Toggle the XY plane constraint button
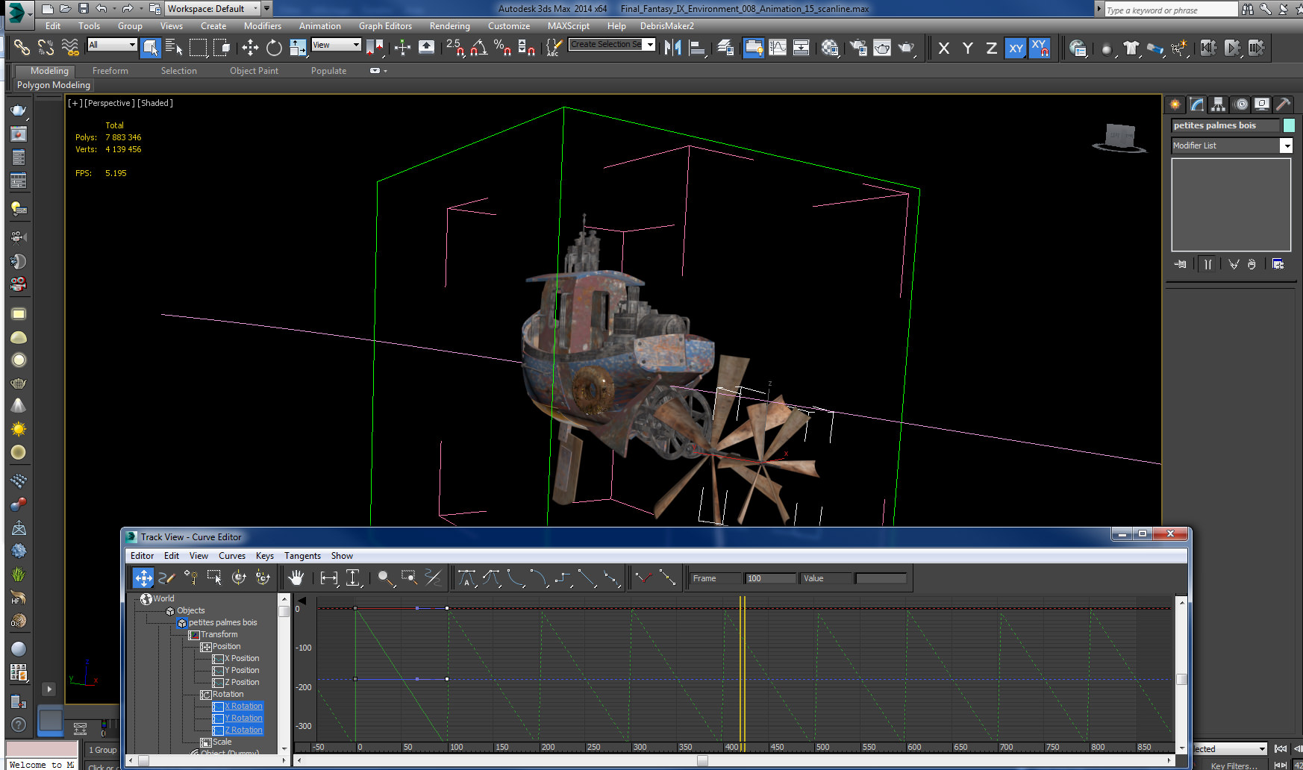The width and height of the screenshot is (1303, 770). click(1016, 48)
